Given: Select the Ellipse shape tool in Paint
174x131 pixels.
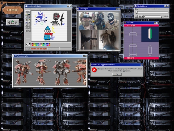Looking at the screenshot, I should pos(26,31).
